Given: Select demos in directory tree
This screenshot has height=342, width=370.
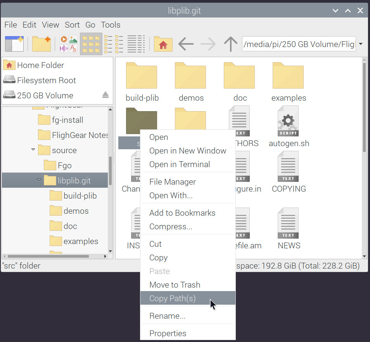Looking at the screenshot, I should 69,211.
